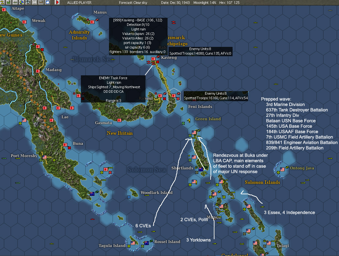Click the Kavieng airfield icon
Viewport: 339px width, 256px height.
[x=158, y=57]
